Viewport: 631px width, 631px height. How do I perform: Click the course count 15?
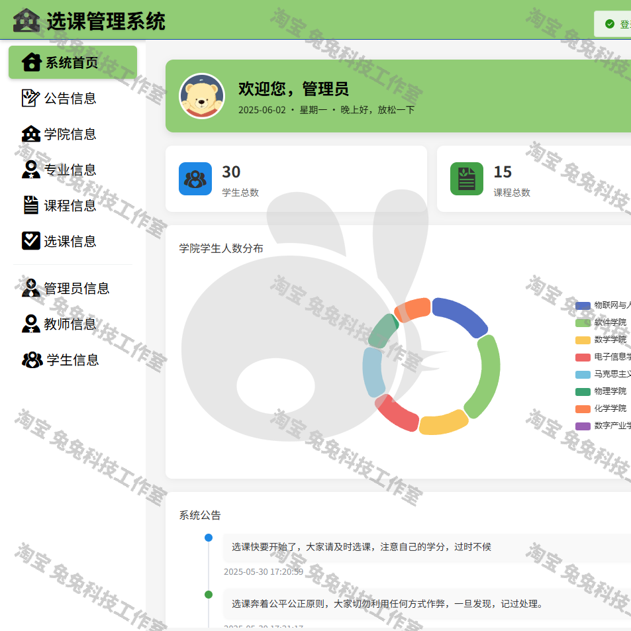[x=503, y=172]
